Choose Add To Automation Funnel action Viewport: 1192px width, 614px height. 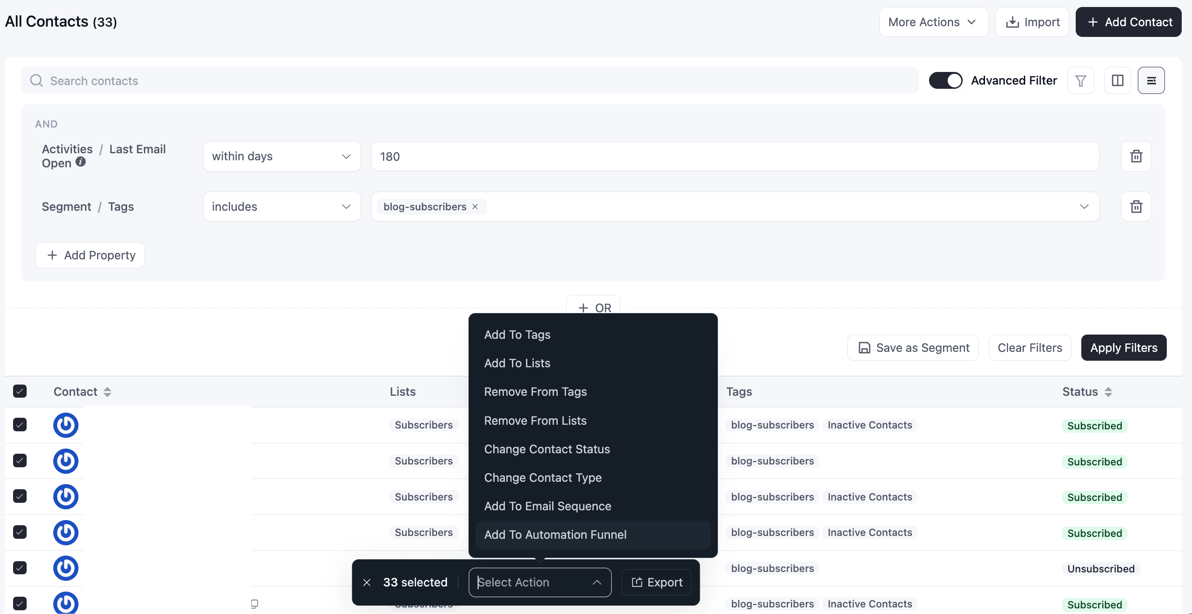593,535
